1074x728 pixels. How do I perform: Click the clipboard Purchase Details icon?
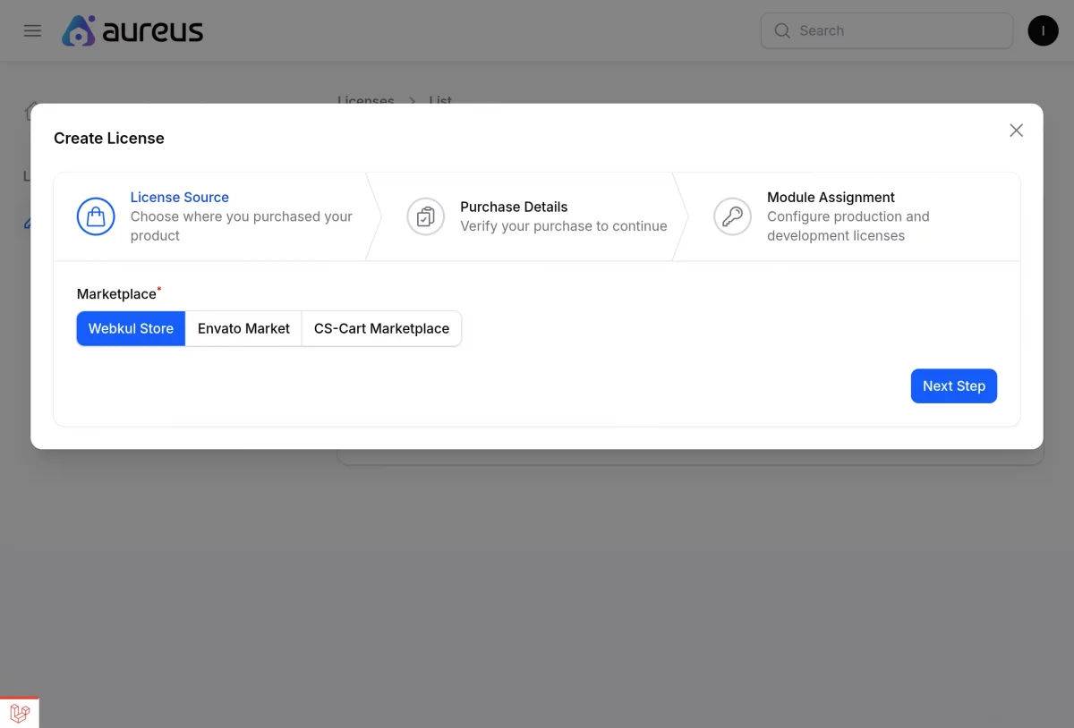click(x=426, y=216)
